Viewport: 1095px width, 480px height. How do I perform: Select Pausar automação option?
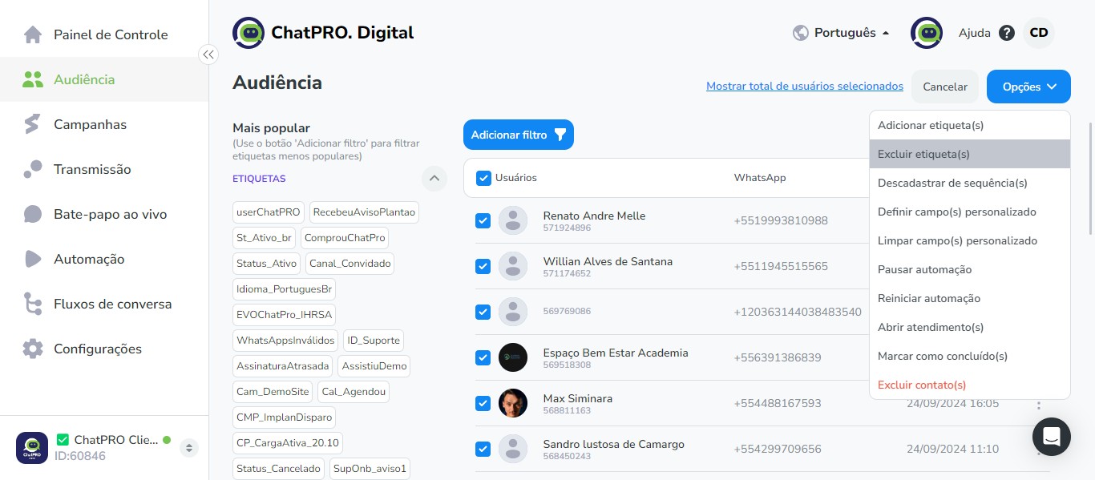coord(970,269)
